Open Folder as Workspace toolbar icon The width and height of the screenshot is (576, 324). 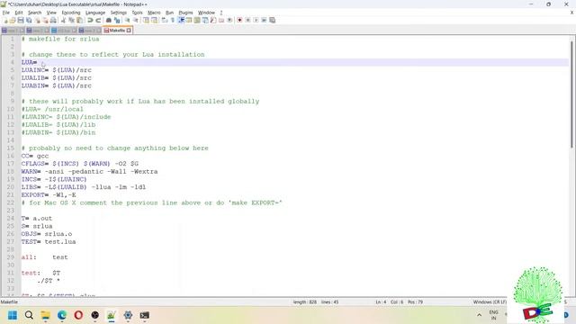(x=221, y=20)
